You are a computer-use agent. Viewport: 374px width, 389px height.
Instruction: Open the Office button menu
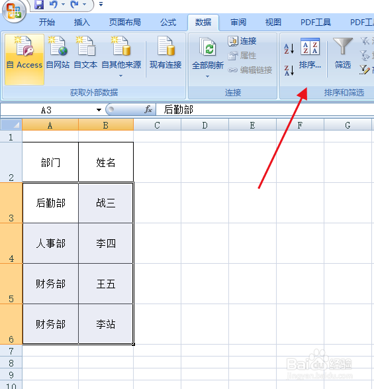14,11
